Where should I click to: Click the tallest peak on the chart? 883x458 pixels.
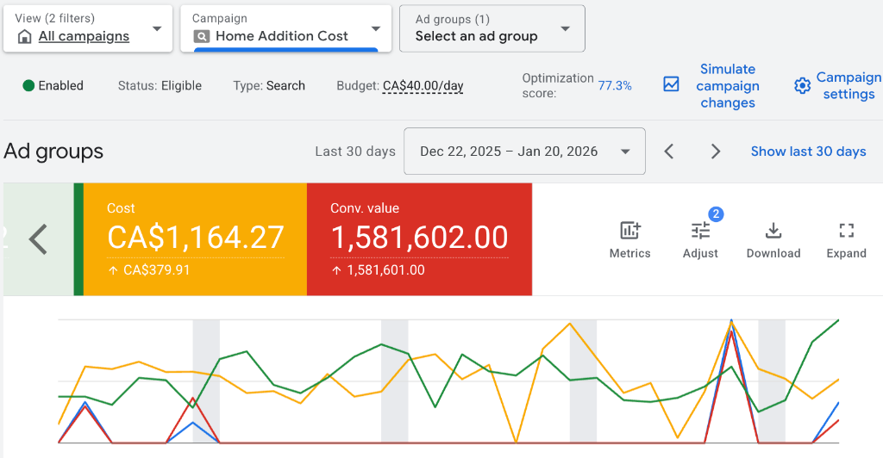pyautogui.click(x=731, y=321)
